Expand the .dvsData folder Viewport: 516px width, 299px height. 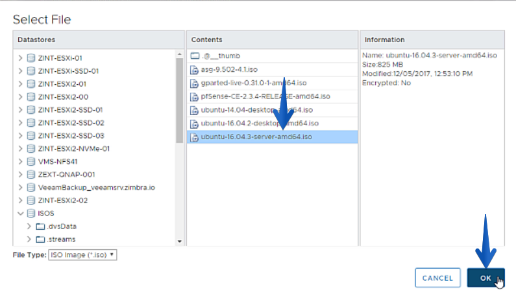tap(29, 227)
